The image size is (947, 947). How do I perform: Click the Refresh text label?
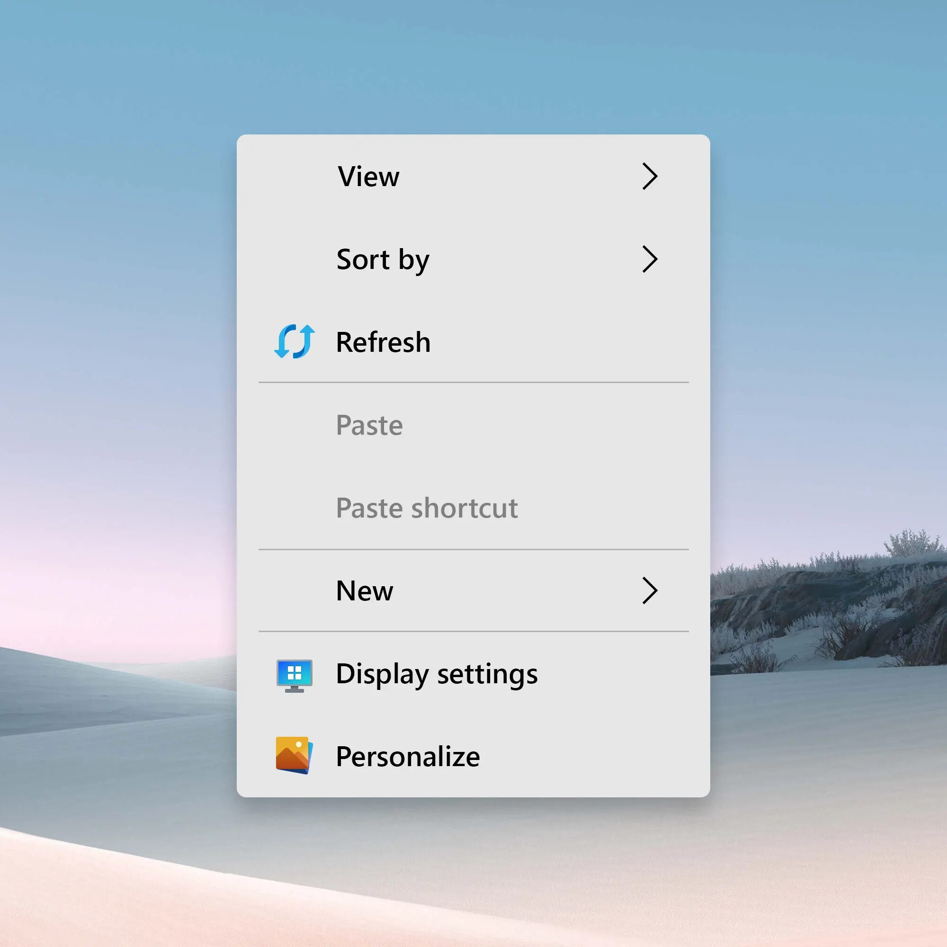(383, 342)
